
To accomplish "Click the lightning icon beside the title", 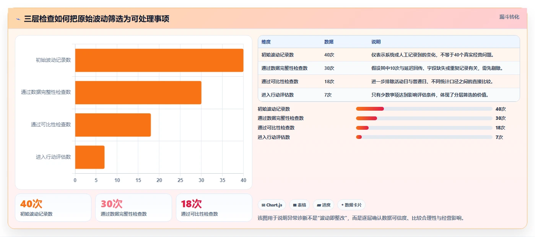I will tap(18, 19).
